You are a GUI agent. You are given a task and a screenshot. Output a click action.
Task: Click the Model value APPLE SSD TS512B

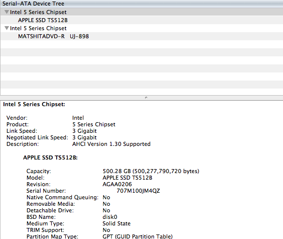[x=127, y=178]
